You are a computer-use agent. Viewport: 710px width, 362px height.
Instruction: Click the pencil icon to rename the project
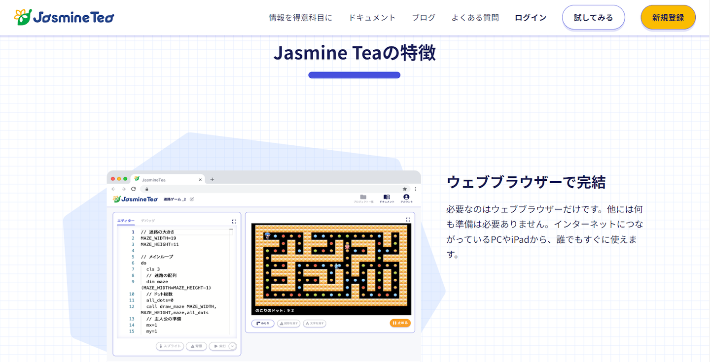pyautogui.click(x=192, y=199)
